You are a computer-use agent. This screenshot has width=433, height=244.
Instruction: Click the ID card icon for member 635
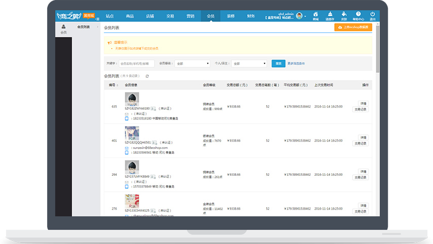tap(153, 109)
